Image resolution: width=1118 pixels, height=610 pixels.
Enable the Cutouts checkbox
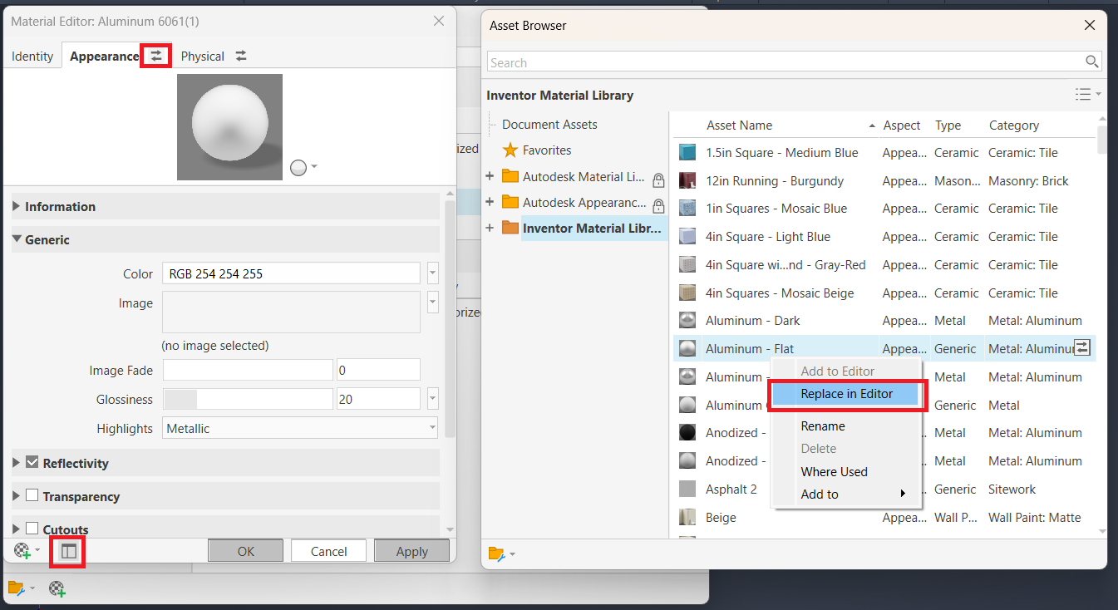coord(32,529)
